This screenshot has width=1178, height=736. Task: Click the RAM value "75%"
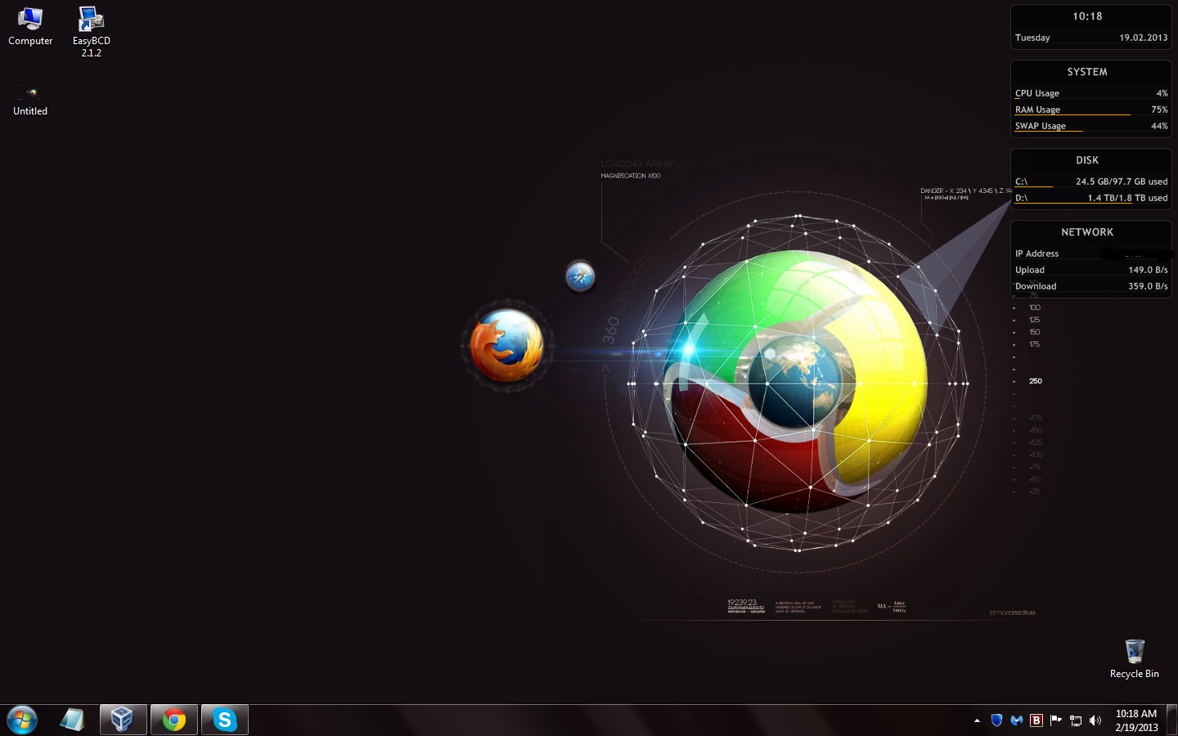(x=1159, y=110)
